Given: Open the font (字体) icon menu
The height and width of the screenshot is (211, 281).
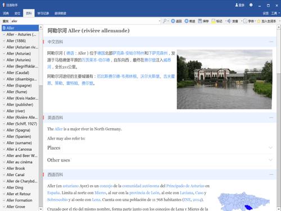Looking at the screenshot, I should point(245,21).
